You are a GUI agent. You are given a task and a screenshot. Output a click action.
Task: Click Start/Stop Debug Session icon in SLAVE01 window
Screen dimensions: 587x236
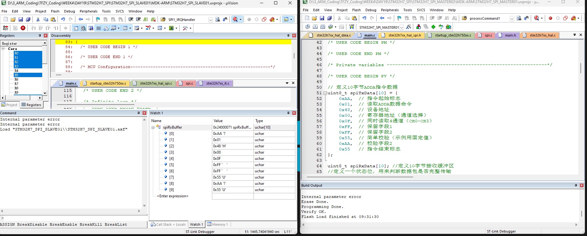[x=235, y=19]
